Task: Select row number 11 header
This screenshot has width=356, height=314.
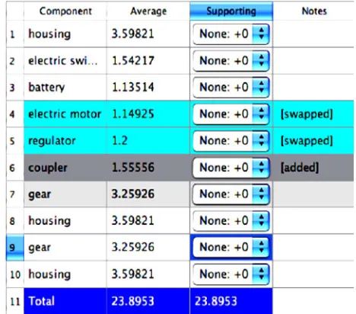Action: pos(15,301)
